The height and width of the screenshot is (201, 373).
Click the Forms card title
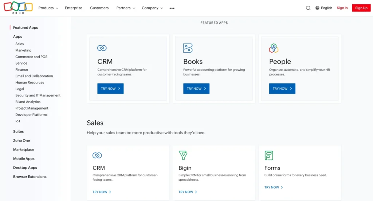tap(272, 168)
